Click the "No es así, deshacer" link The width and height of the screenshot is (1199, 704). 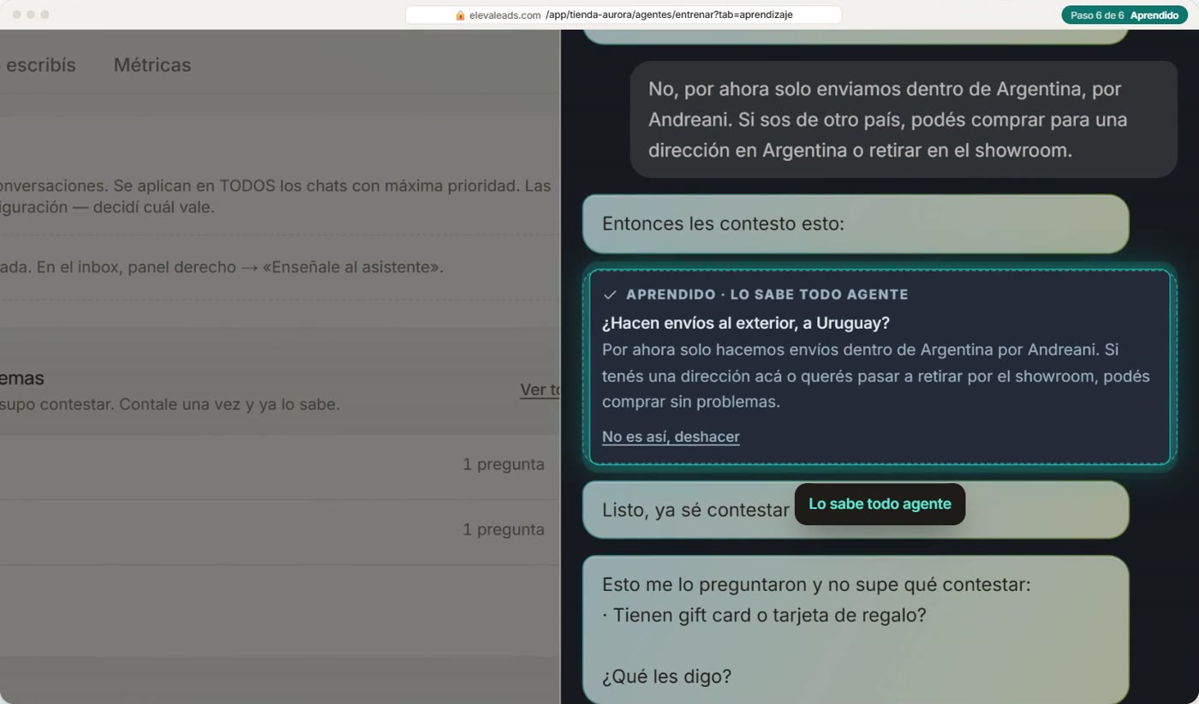pyautogui.click(x=671, y=437)
